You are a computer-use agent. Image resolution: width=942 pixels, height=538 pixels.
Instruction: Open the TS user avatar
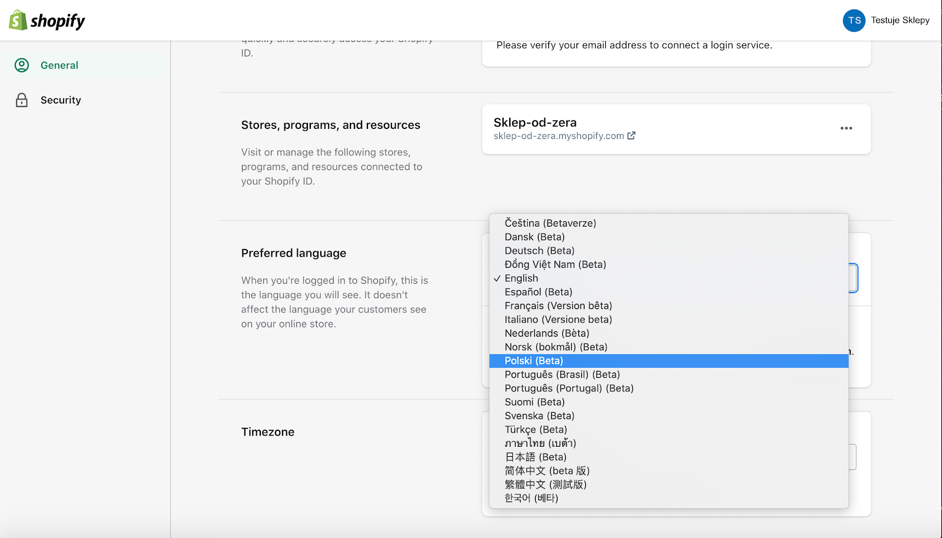point(854,21)
